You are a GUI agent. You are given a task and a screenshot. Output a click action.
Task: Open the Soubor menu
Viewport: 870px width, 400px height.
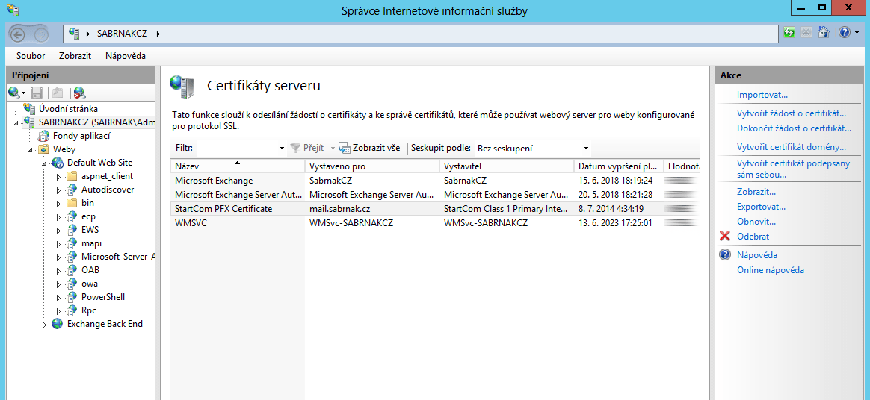(31, 56)
